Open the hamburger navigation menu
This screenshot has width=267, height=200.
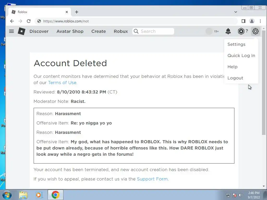coord(11,31)
